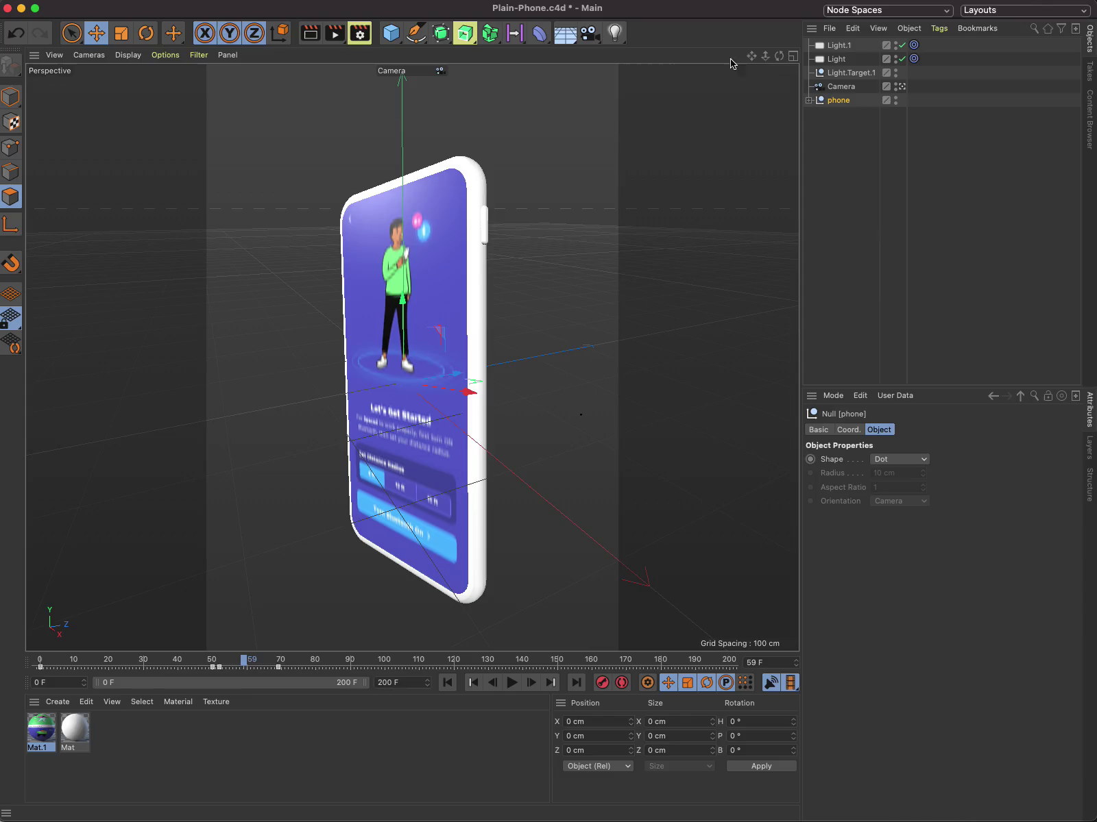Screen dimensions: 1097x822
Task: Click the Position X input field
Action: coord(595,721)
